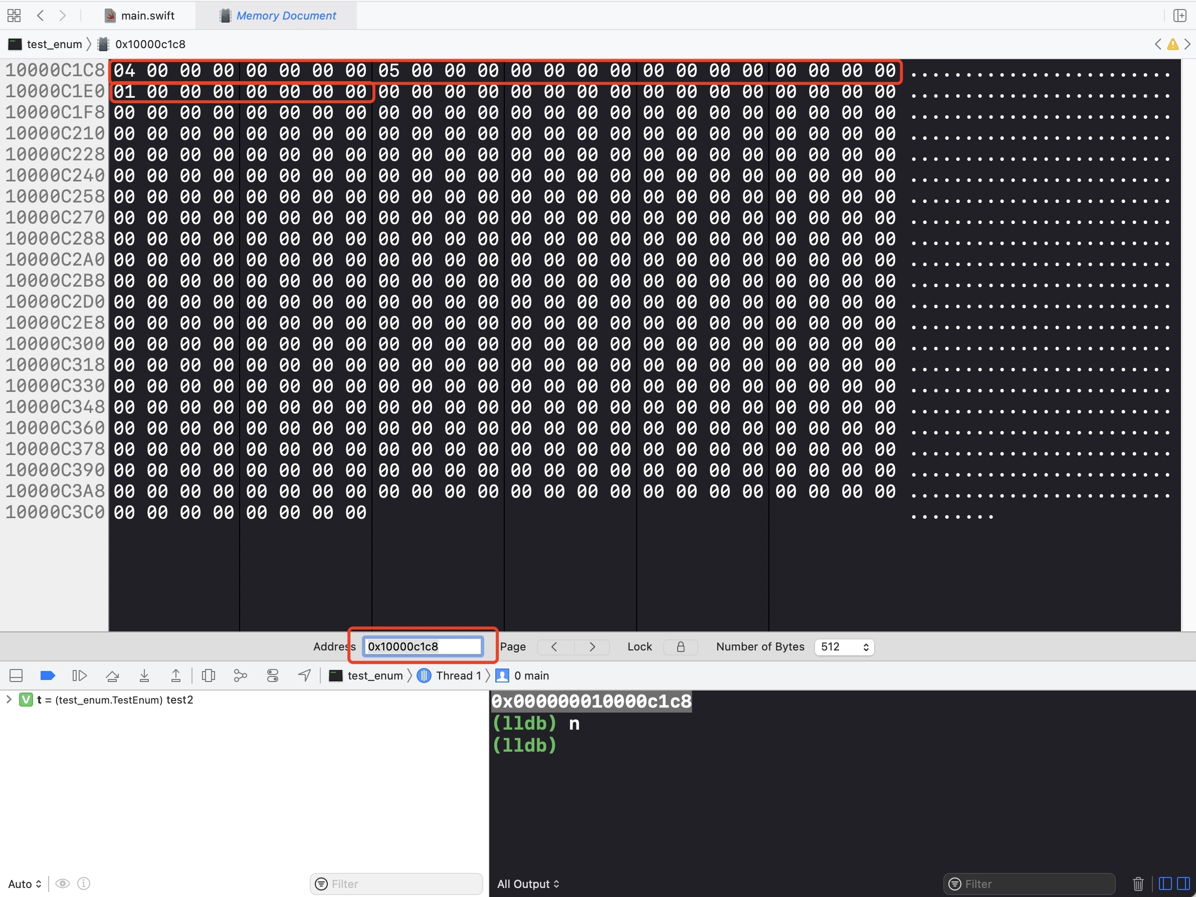Select the variable t test2 row
1196x897 pixels.
(x=245, y=700)
